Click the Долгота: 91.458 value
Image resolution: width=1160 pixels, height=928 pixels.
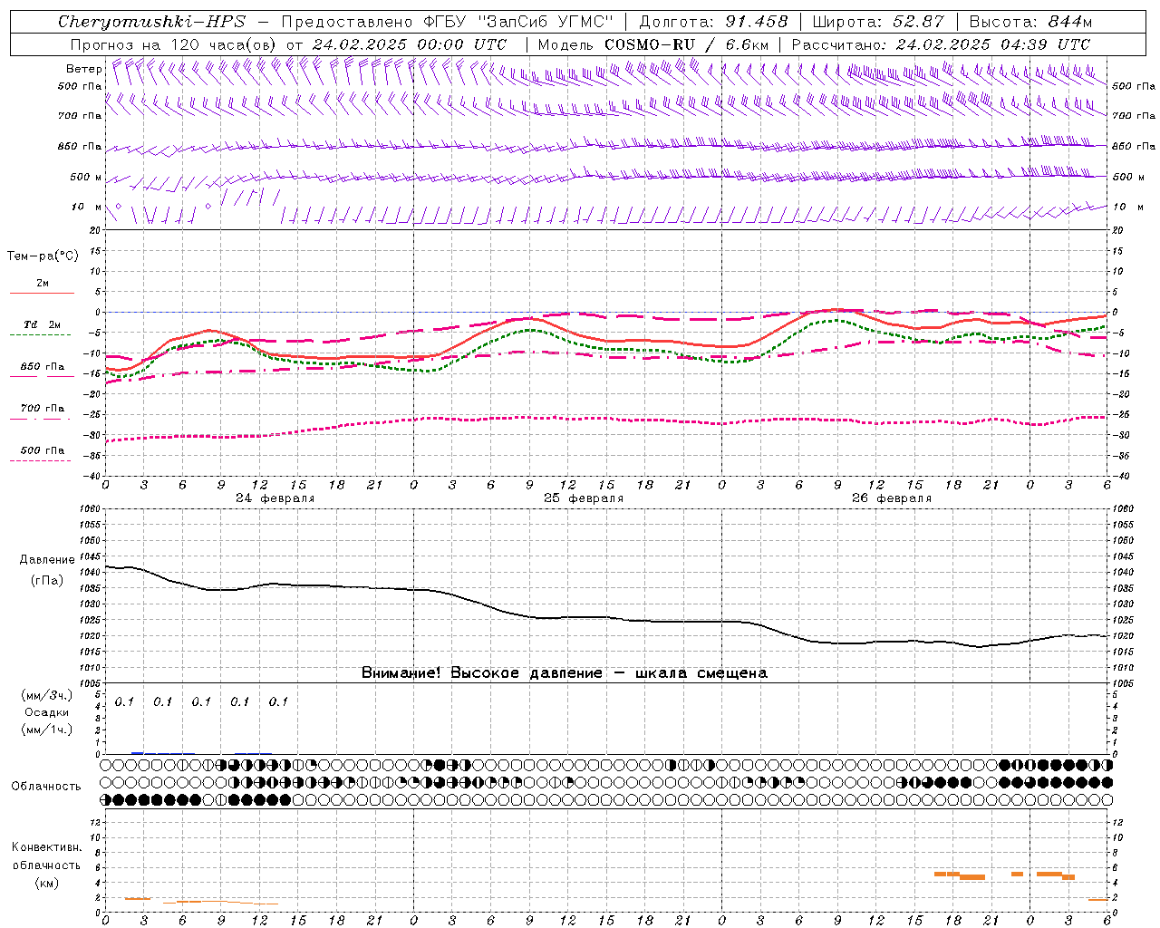[714, 22]
